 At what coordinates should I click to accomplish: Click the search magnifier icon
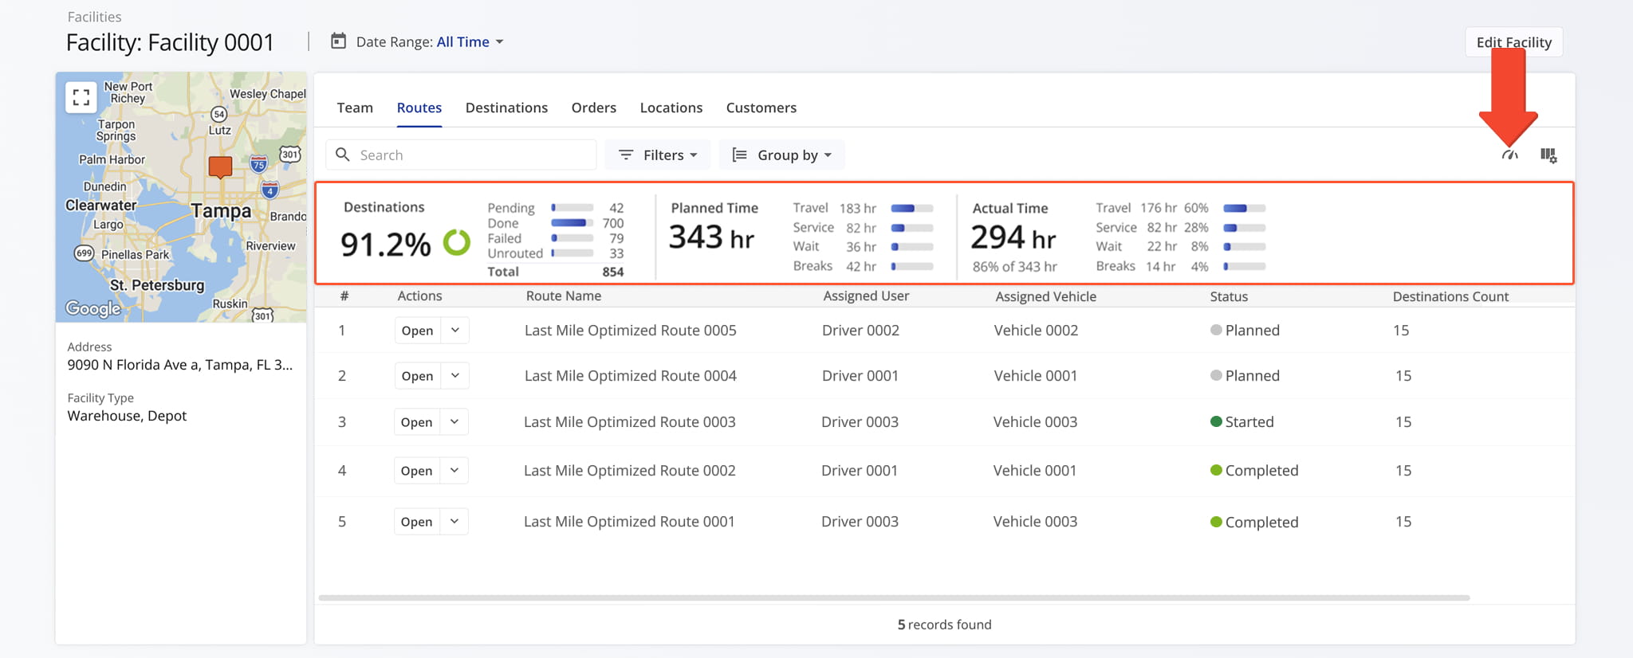pos(343,155)
